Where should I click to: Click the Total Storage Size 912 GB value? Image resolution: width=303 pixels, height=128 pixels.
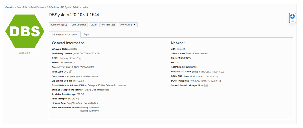75,99
